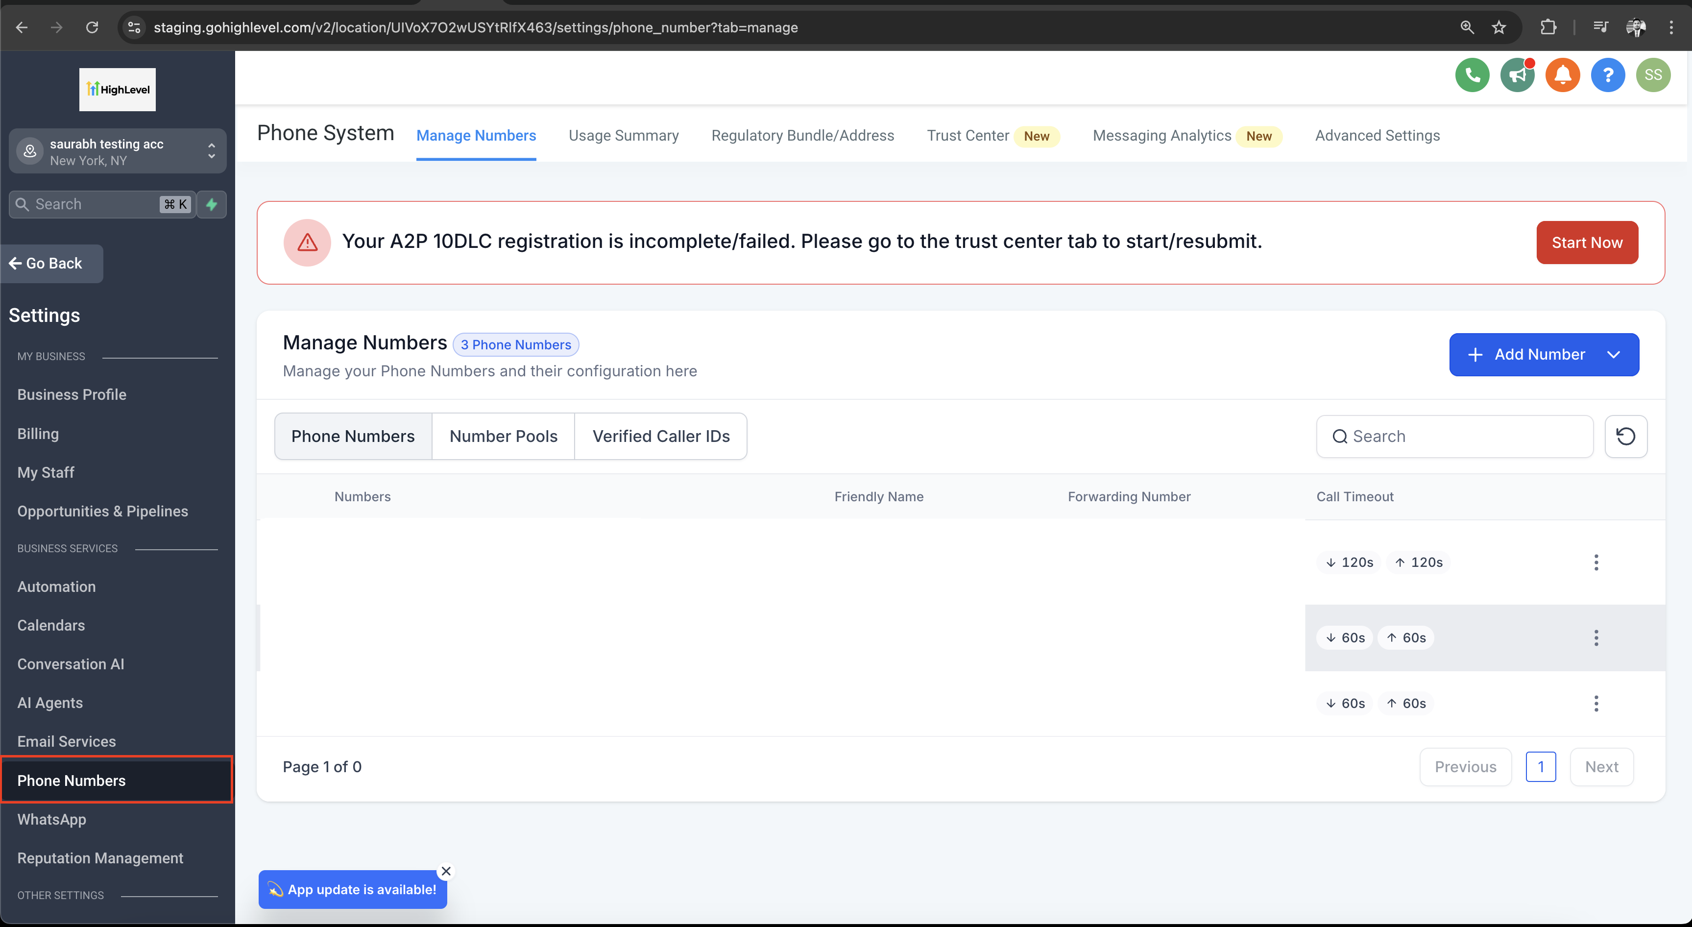1692x927 pixels.
Task: Open the saurabh testing acc account switcher
Action: tap(118, 152)
